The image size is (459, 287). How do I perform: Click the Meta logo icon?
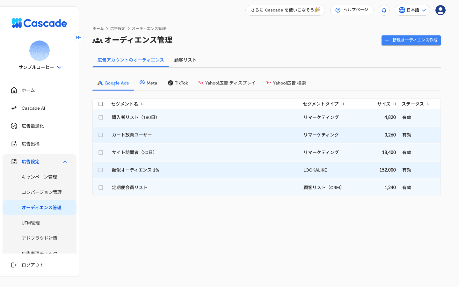click(x=142, y=82)
